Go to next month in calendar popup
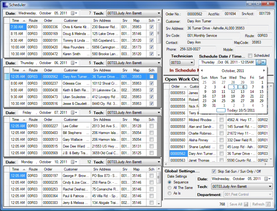 [264, 71]
